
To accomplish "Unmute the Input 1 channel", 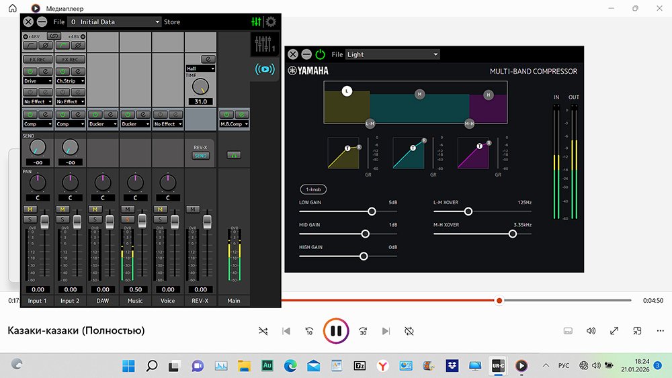I will (30, 209).
